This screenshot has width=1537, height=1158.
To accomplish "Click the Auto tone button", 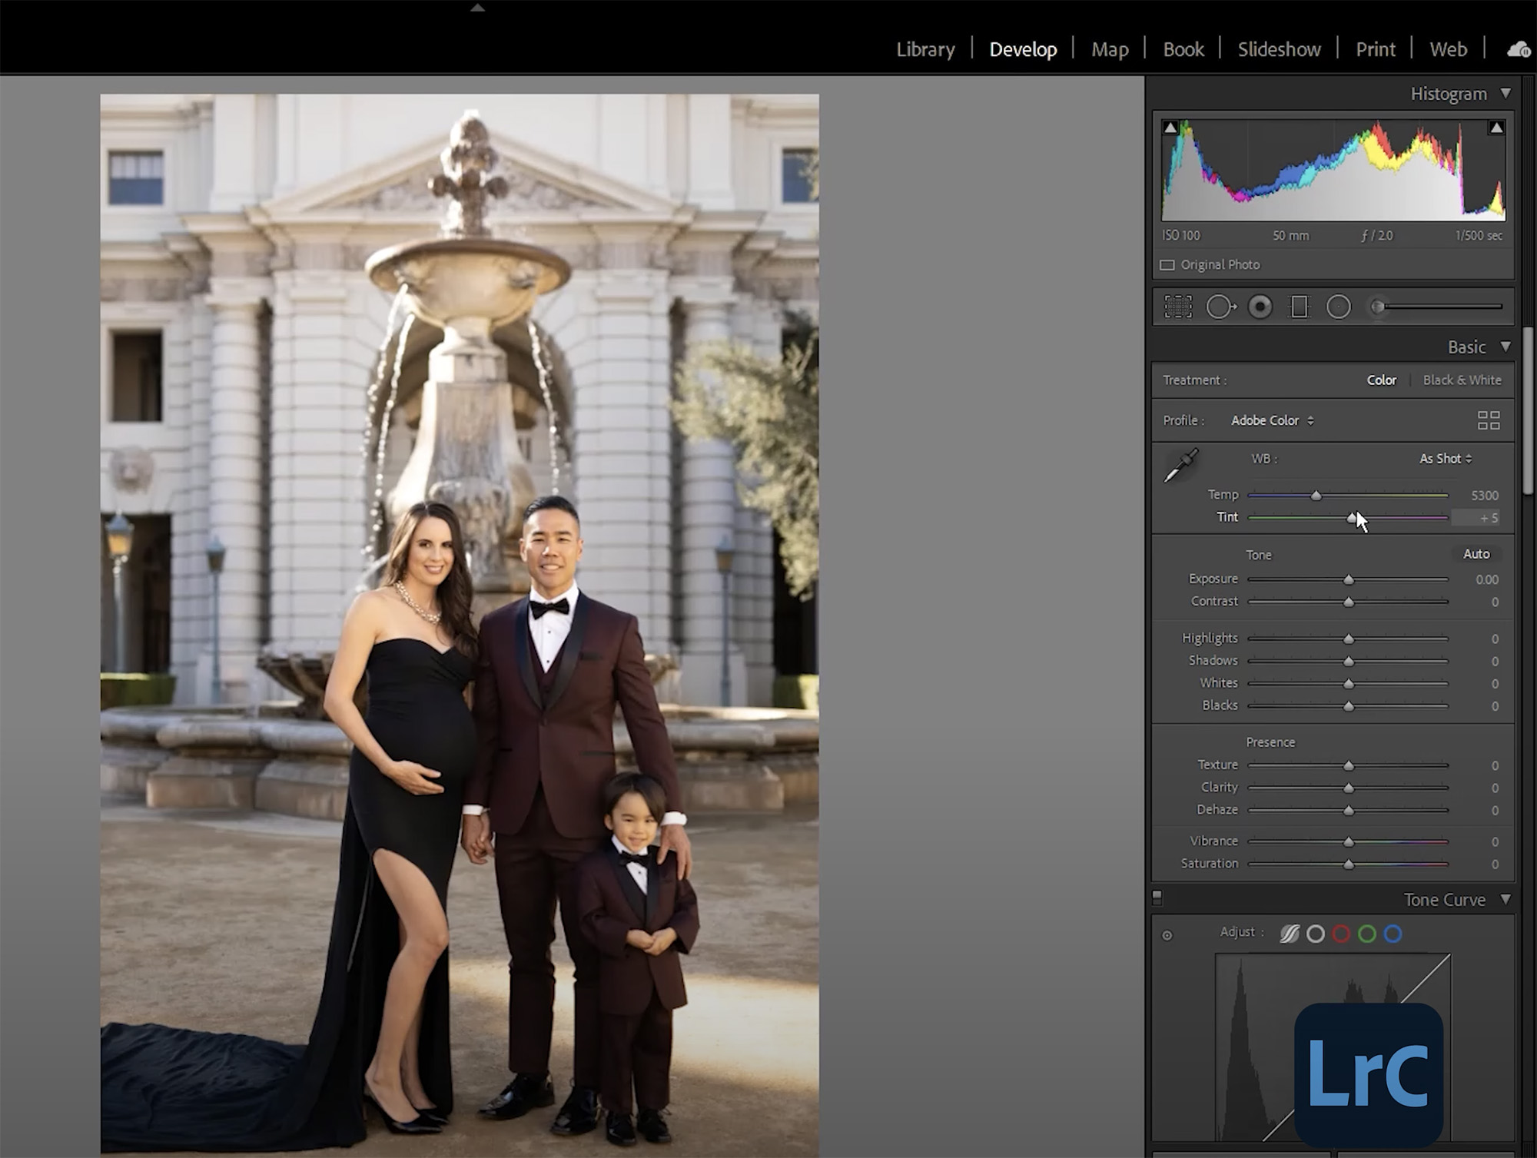I will click(x=1477, y=554).
